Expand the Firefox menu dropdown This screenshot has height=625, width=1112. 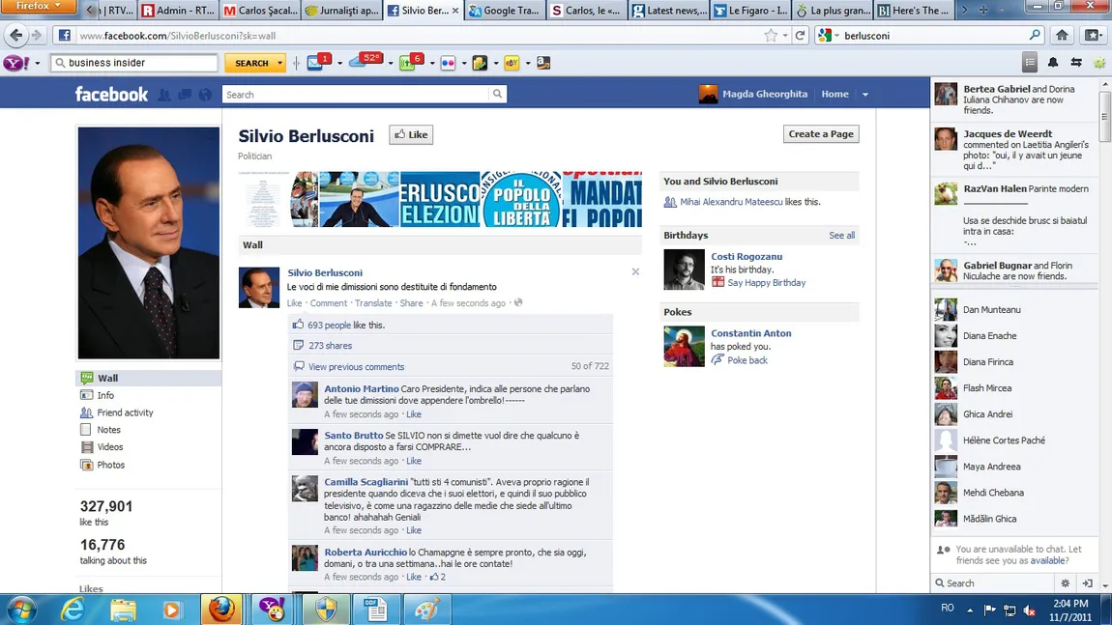pos(37,7)
